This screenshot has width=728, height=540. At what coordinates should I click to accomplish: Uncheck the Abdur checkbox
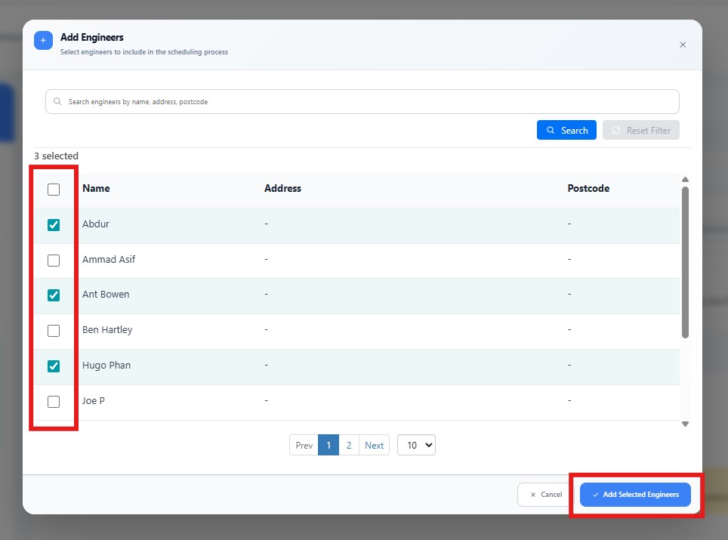click(x=54, y=225)
